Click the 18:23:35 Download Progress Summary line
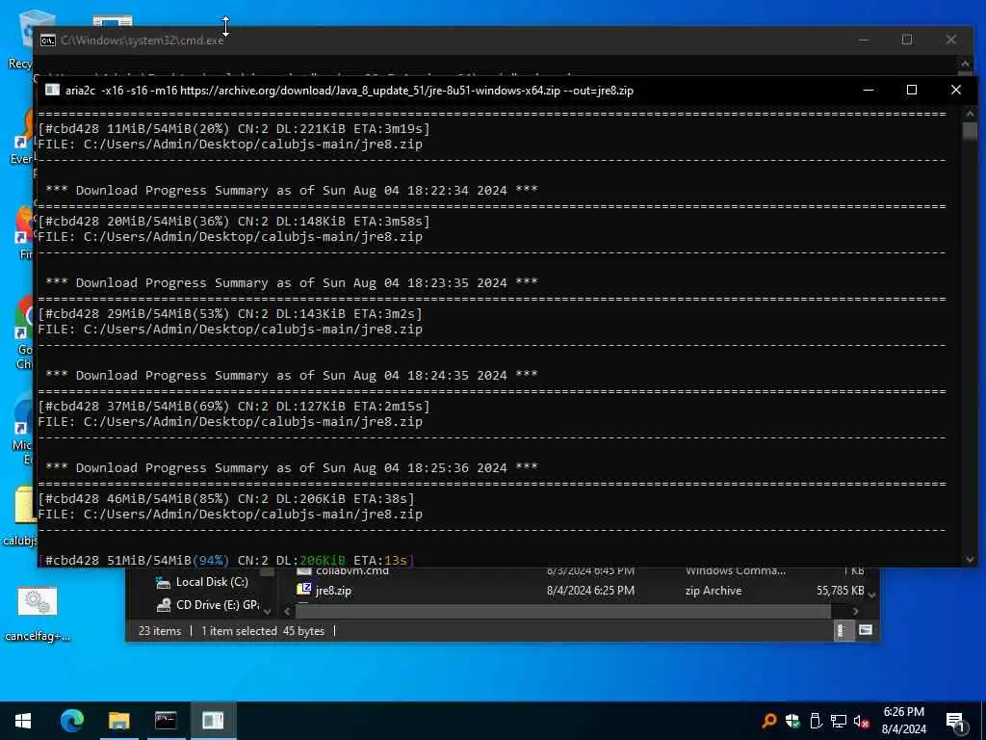The height and width of the screenshot is (740, 986). [291, 282]
